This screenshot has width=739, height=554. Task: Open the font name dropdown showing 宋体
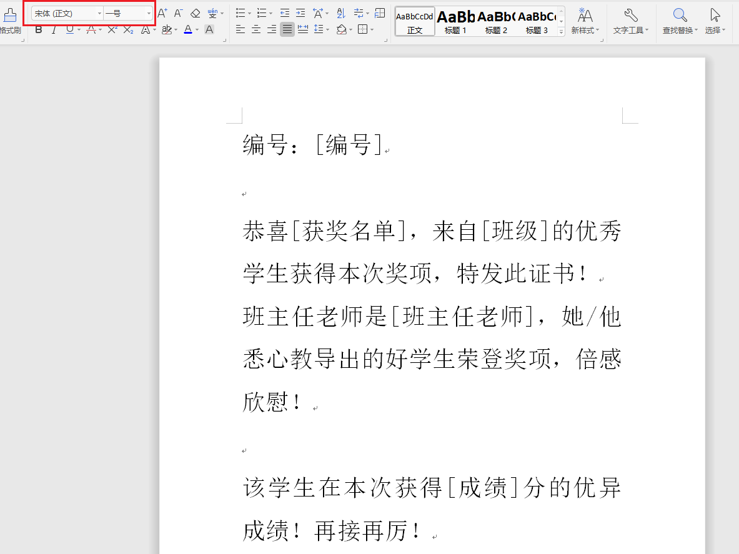point(66,14)
